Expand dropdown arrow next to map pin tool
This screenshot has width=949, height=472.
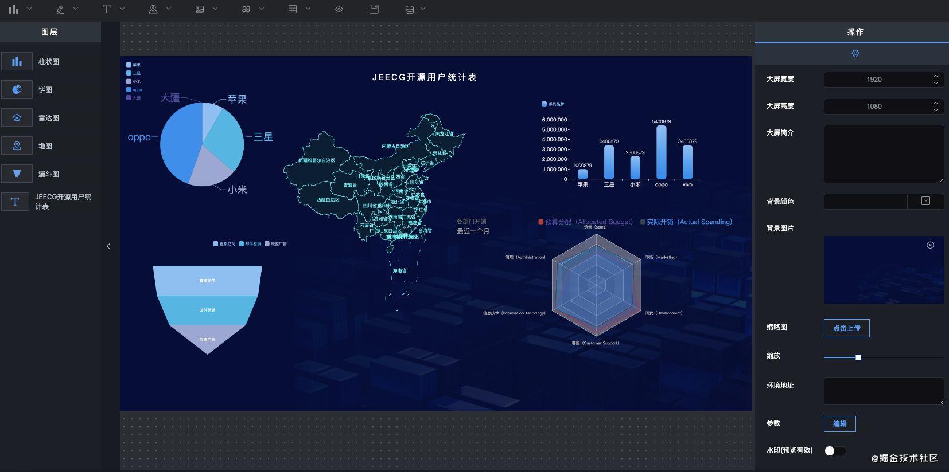click(169, 9)
